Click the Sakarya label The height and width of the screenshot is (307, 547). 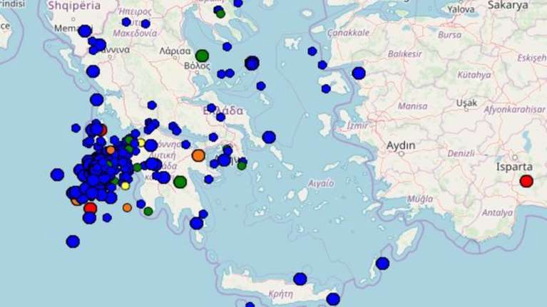508,5
